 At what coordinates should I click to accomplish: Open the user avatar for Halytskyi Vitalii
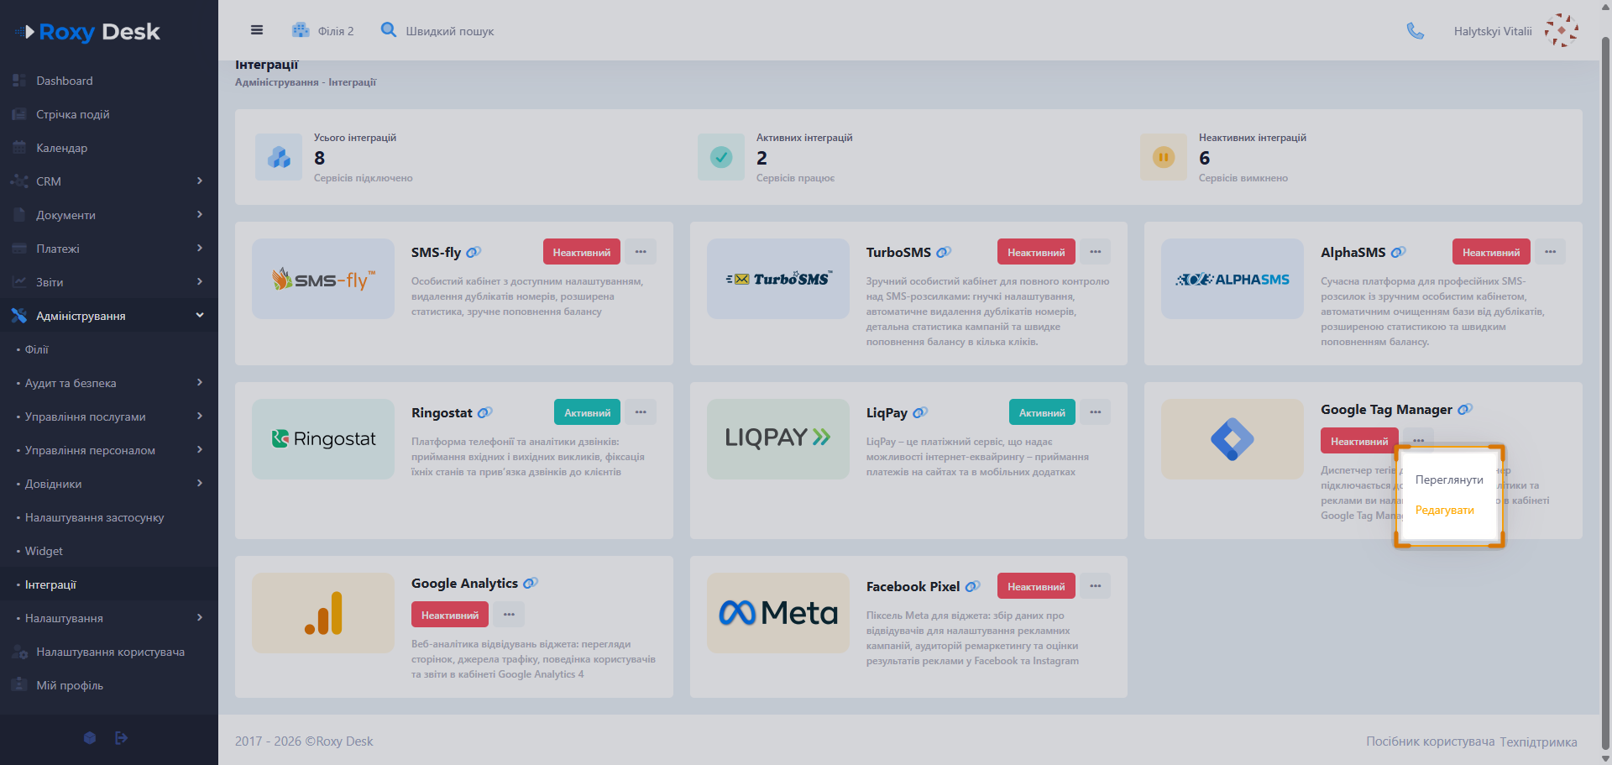coord(1562,30)
